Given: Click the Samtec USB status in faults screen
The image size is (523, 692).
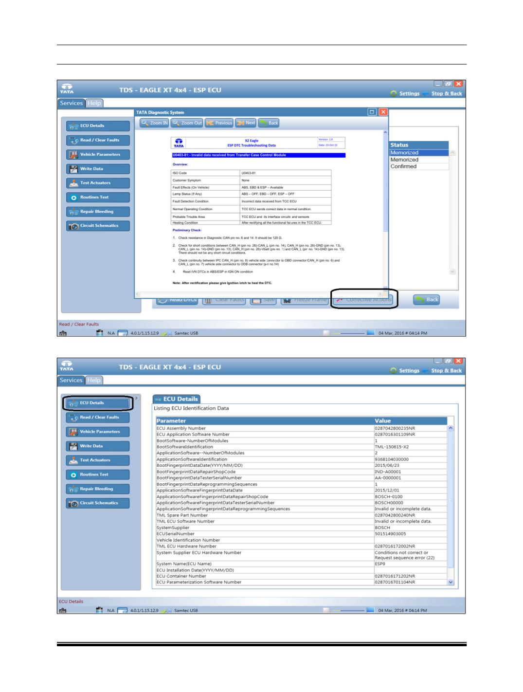Looking at the screenshot, I should coord(186,333).
